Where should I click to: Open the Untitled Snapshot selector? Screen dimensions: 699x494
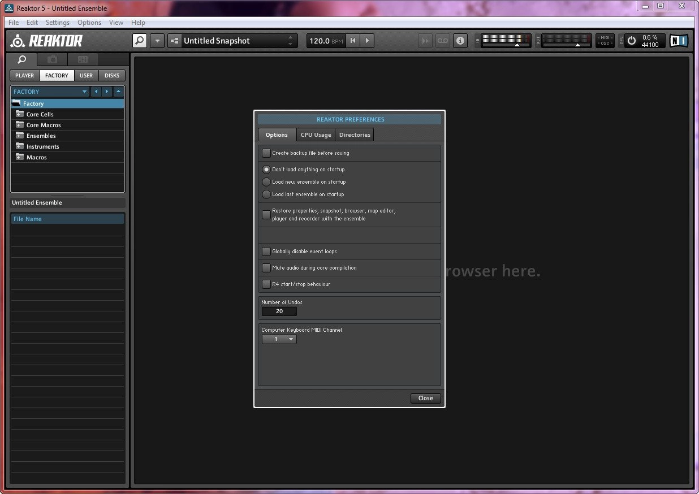232,41
